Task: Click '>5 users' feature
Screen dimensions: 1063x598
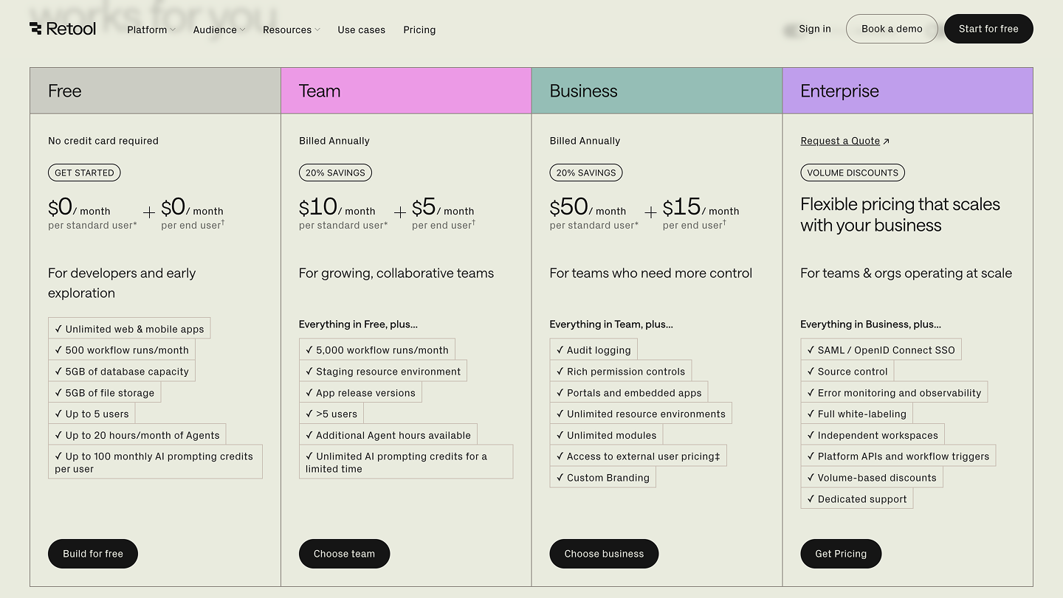Action: coord(331,414)
